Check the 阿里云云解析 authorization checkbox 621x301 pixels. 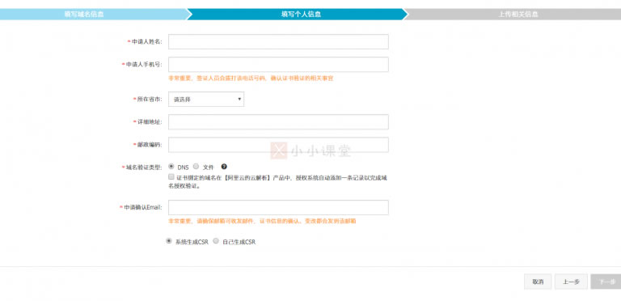point(171,177)
